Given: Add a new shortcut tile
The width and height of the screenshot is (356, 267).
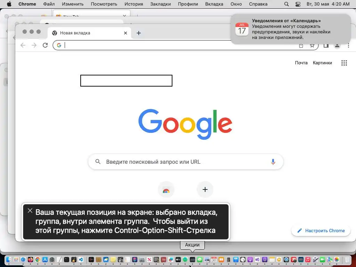Looking at the screenshot, I should click(x=205, y=189).
